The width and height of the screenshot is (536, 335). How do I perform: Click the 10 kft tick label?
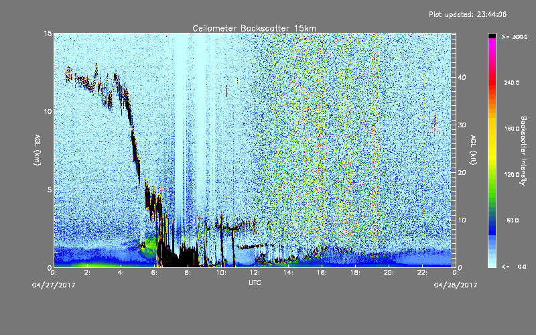click(462, 220)
